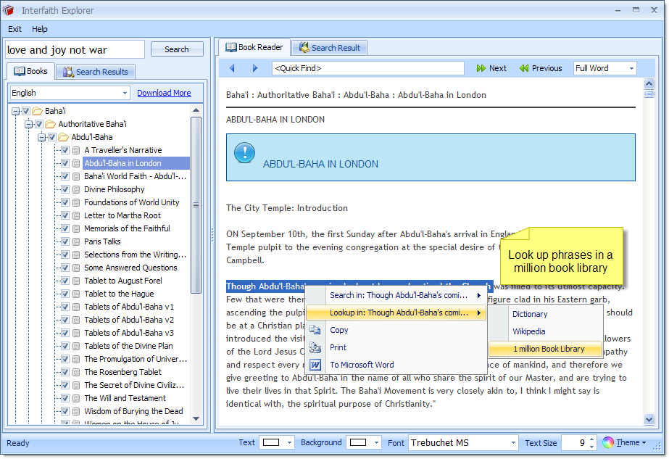The height and width of the screenshot is (459, 669).
Task: Choose 1 million Book Library submenu item
Action: (x=548, y=349)
